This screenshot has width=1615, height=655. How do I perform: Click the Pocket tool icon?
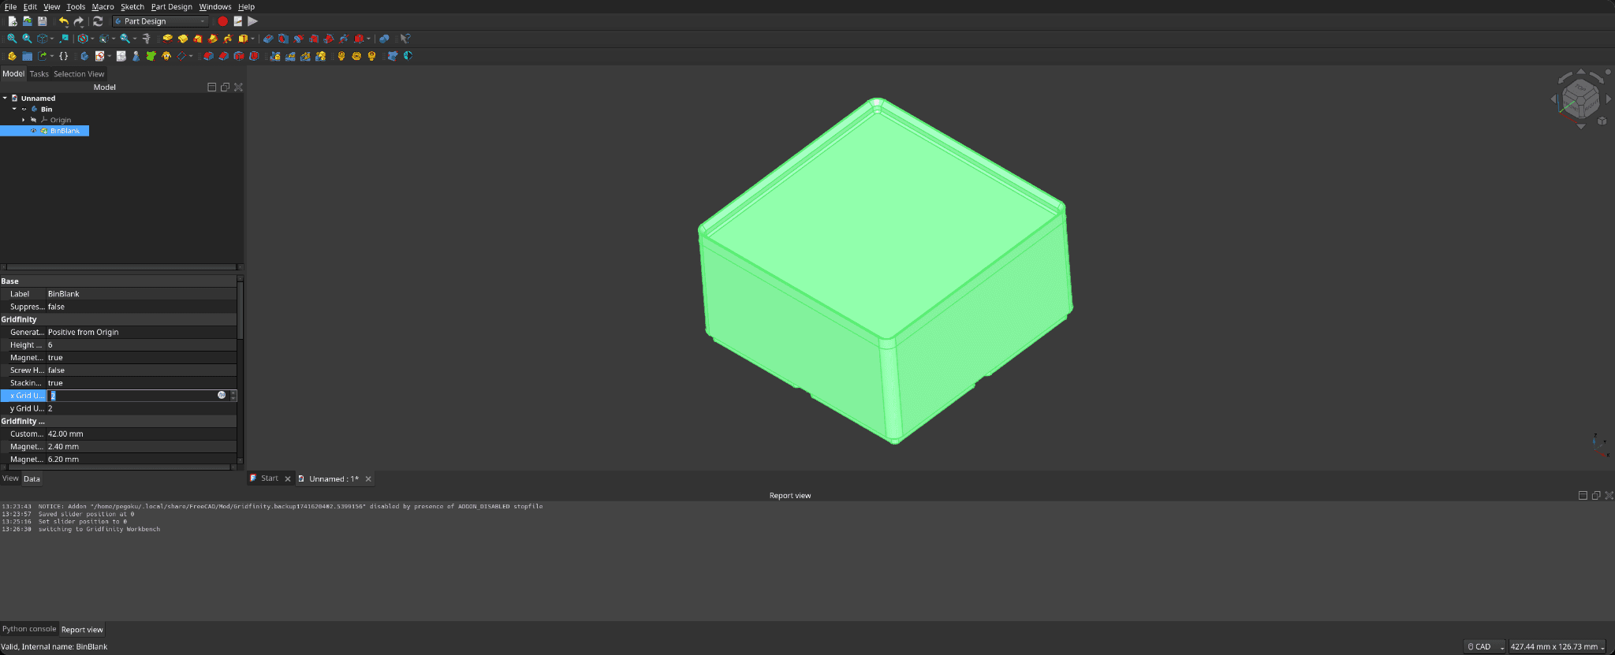(x=268, y=39)
